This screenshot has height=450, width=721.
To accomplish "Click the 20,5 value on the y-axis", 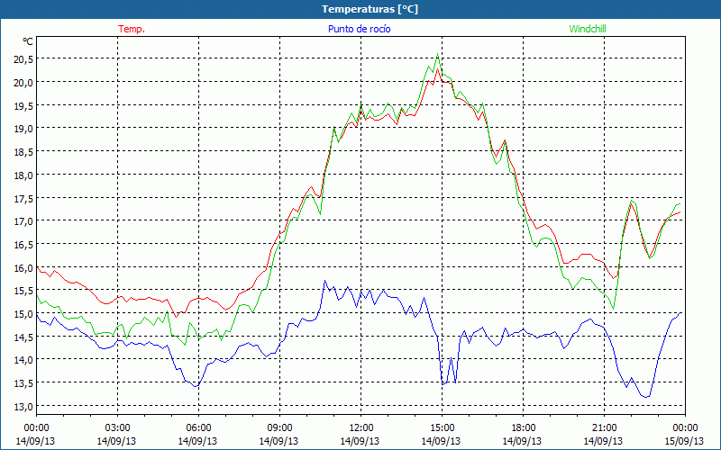I will (23, 59).
